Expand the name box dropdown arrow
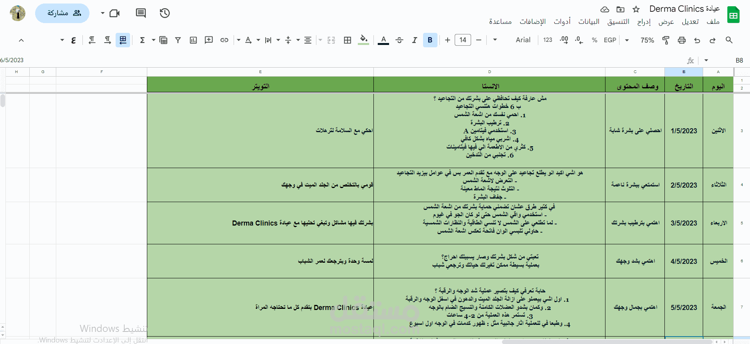Screen dimensions: 750x344 pos(706,60)
